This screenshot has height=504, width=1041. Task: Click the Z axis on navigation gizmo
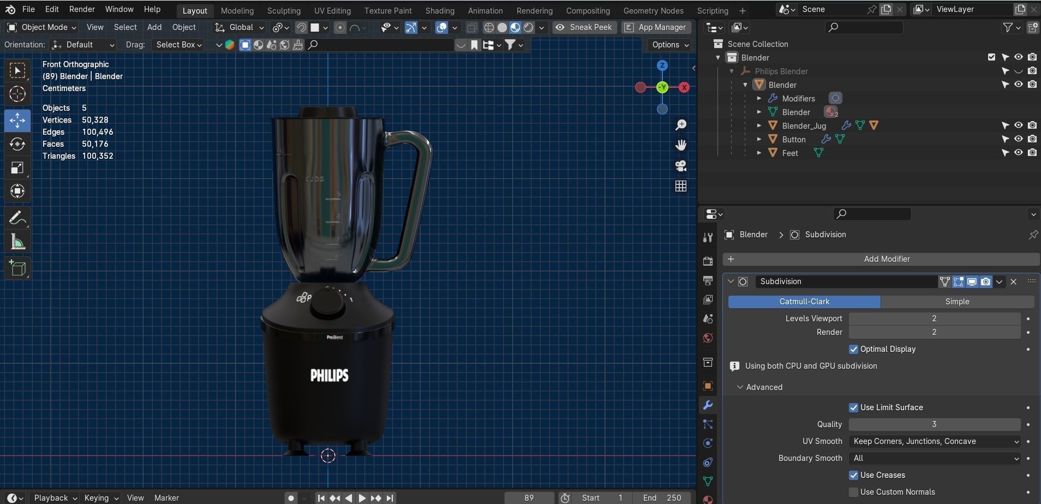point(662,65)
